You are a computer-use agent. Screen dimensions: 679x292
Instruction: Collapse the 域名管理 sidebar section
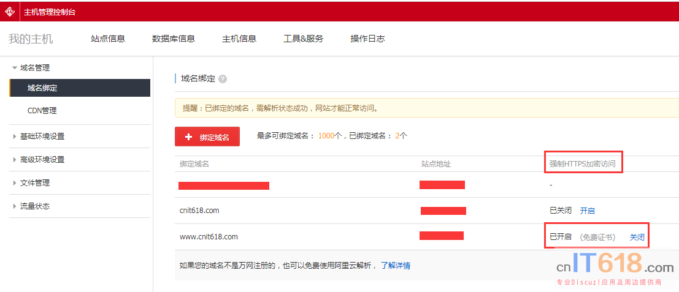(x=34, y=68)
